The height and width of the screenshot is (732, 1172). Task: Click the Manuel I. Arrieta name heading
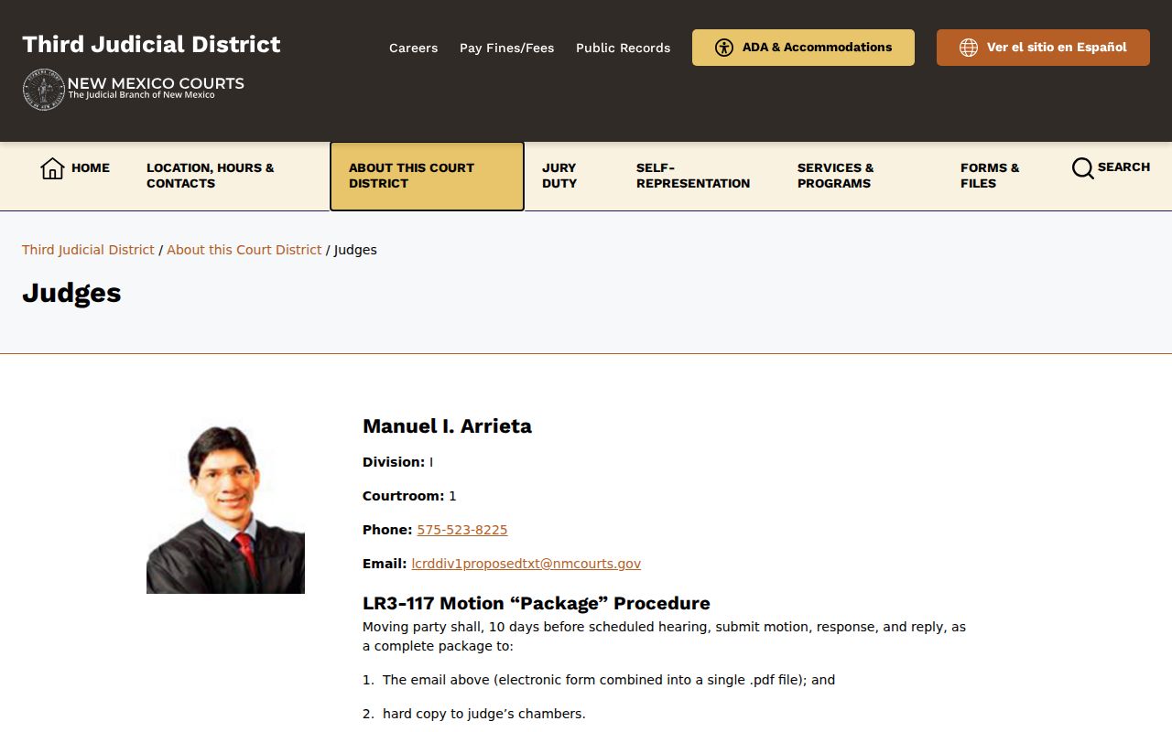[x=447, y=425]
